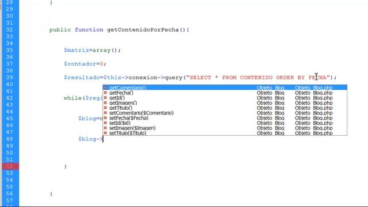
Task: Select getComentario() in autocomplete list
Action: (225, 87)
